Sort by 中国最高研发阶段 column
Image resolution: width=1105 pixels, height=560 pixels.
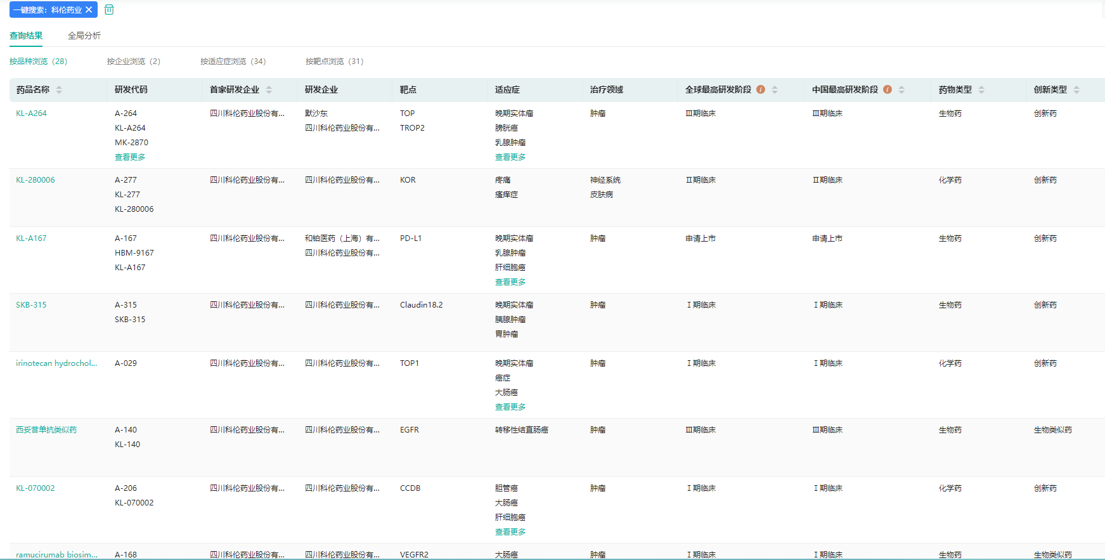pyautogui.click(x=901, y=90)
